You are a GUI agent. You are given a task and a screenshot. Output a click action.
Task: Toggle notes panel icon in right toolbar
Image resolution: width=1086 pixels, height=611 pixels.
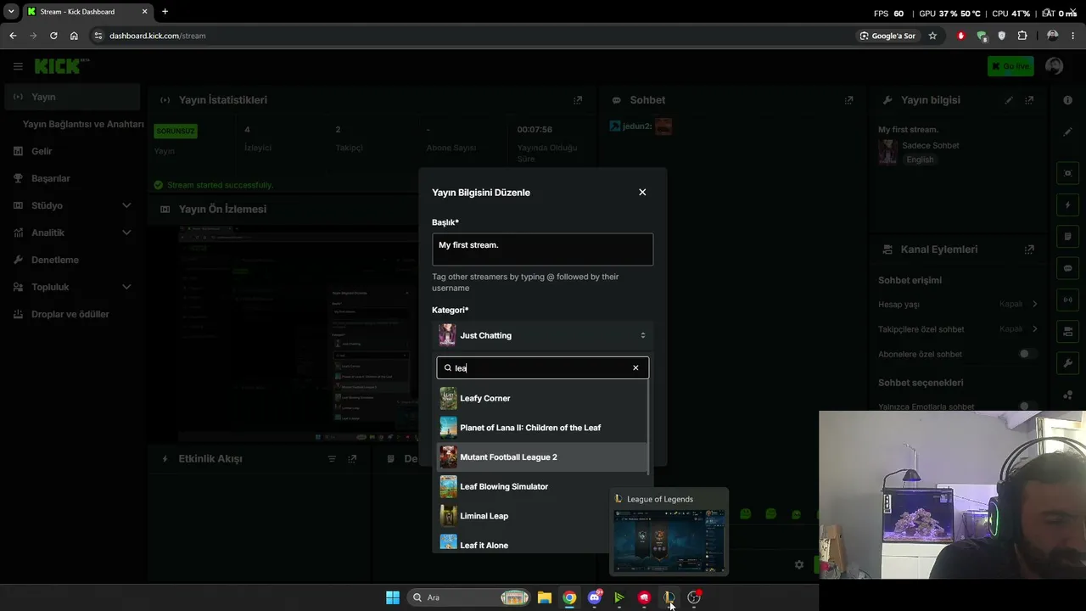pos(1068,237)
